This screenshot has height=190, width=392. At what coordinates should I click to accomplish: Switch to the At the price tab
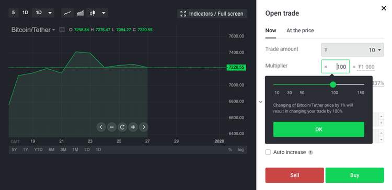[x=300, y=31]
